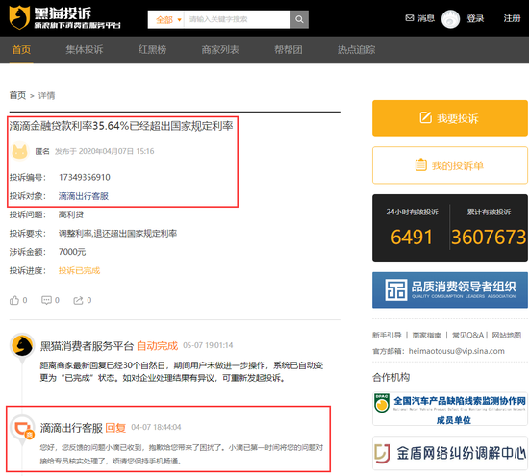Click the 滴滴出行客服 reply avatar icon
Screen dimensions: 529x476
(x=22, y=427)
